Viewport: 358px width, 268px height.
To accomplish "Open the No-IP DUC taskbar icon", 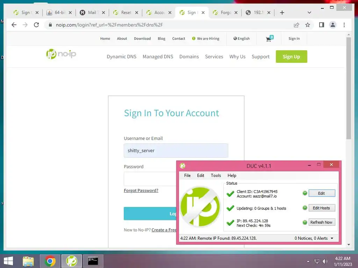I will 71,261.
